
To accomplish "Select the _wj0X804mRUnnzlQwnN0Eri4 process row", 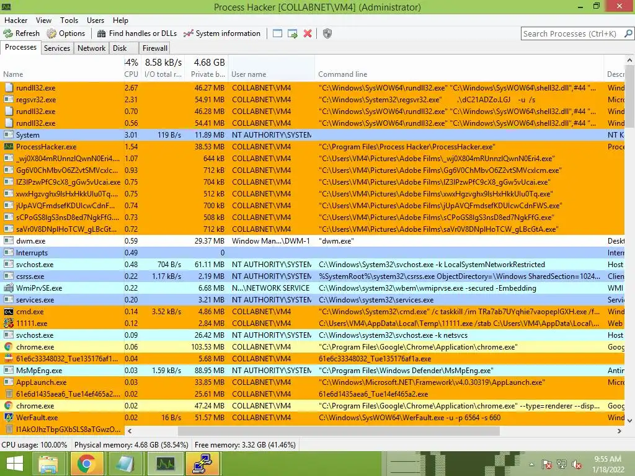I will [312, 158].
